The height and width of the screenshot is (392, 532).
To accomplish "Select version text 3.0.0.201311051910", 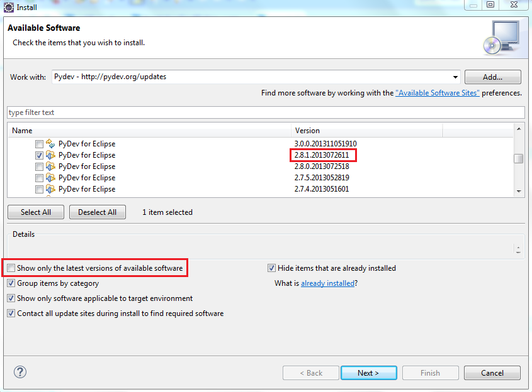I will point(325,143).
